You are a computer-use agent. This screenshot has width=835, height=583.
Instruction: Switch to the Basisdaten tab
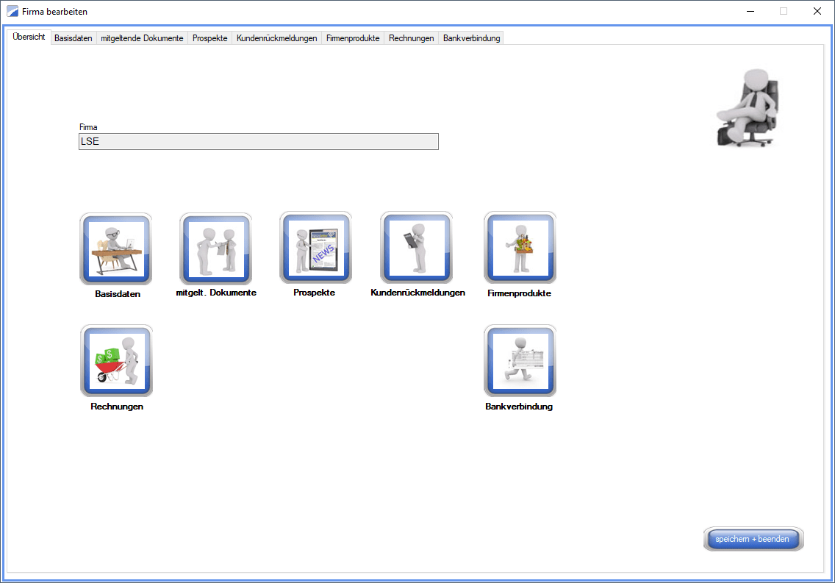coord(74,38)
